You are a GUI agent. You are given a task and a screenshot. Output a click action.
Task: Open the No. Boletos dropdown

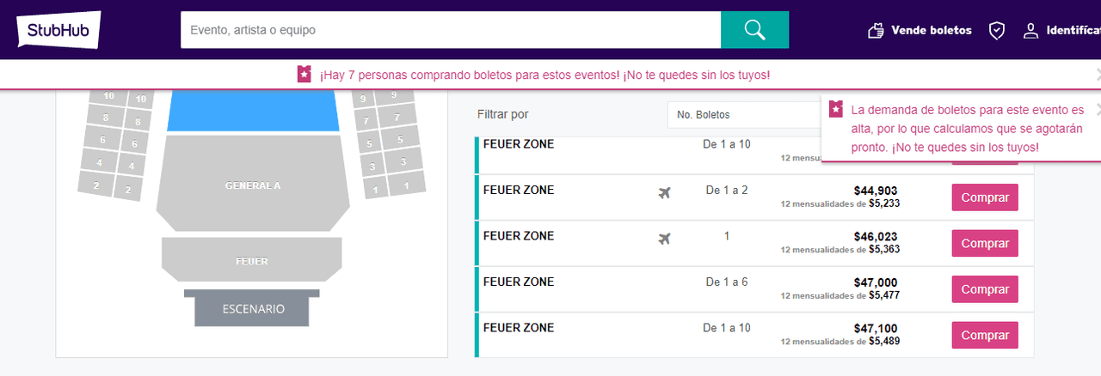pyautogui.click(x=745, y=114)
